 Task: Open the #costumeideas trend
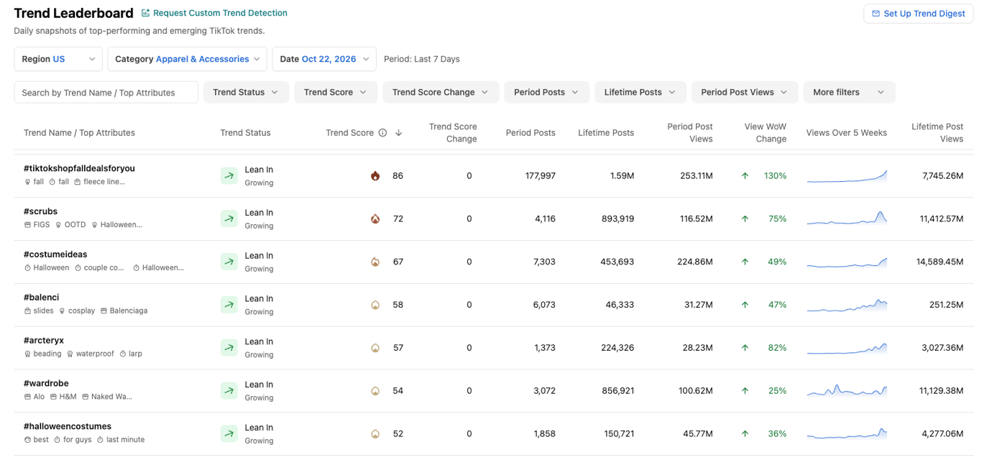pos(55,254)
